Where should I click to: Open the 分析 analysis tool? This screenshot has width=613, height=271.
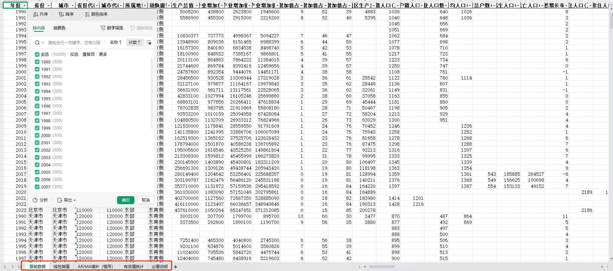pos(40,200)
